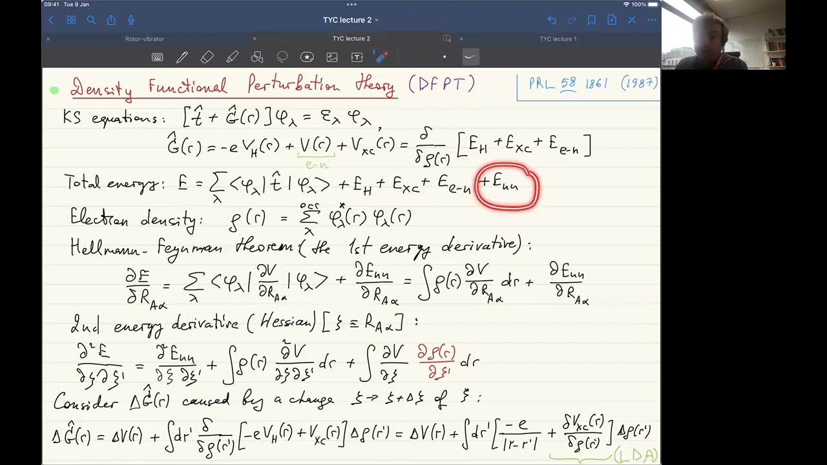
Task: Start audio recording with microphone icon
Action: (x=131, y=20)
